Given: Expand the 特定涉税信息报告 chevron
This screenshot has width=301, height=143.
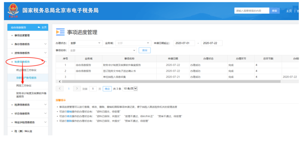Looking at the screenshot, I should [x=46, y=122].
